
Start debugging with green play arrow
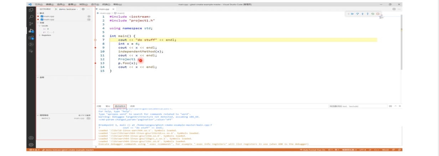click(56, 9)
